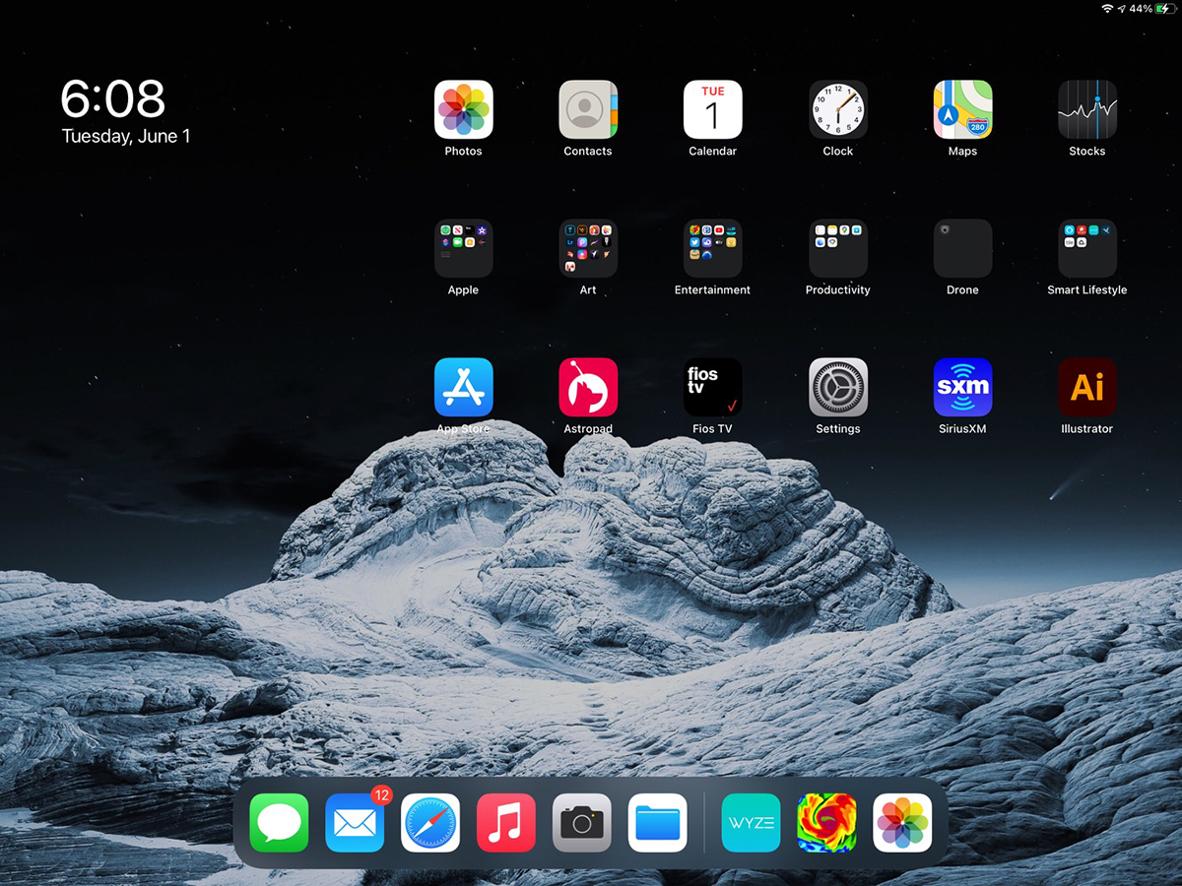This screenshot has width=1182, height=886.
Task: Launch the Clock app
Action: (838, 109)
